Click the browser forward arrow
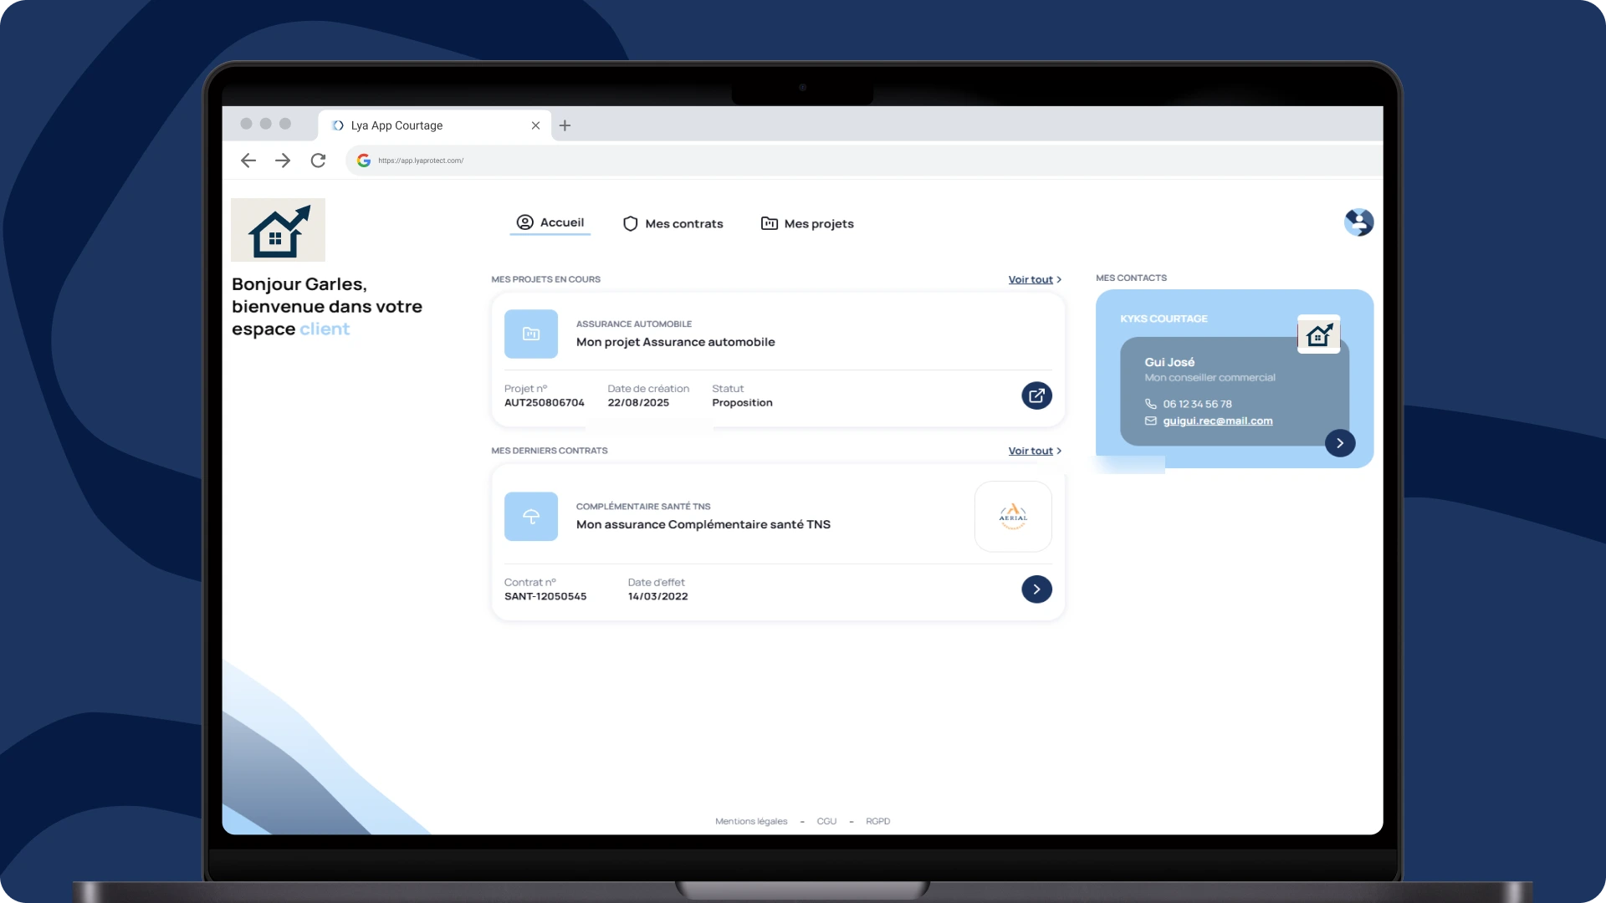 pyautogui.click(x=283, y=161)
